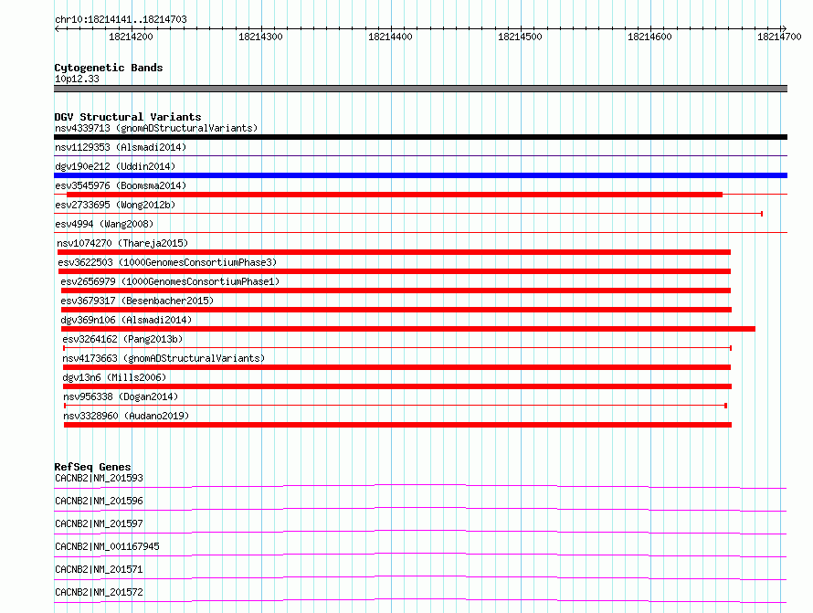813x613 pixels.
Task: Open nsv3328960 Audano2019 label
Action: (x=126, y=416)
